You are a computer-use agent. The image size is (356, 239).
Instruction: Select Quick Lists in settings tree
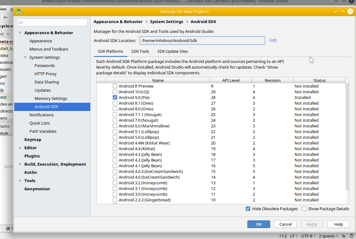(x=40, y=123)
